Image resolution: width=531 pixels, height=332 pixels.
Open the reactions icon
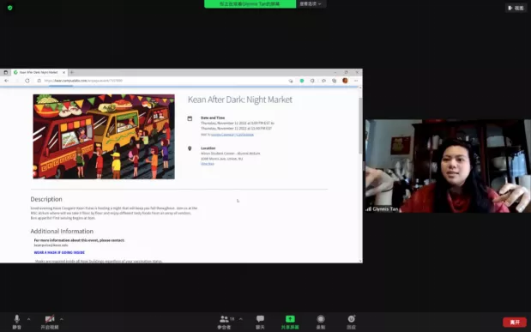click(x=351, y=319)
